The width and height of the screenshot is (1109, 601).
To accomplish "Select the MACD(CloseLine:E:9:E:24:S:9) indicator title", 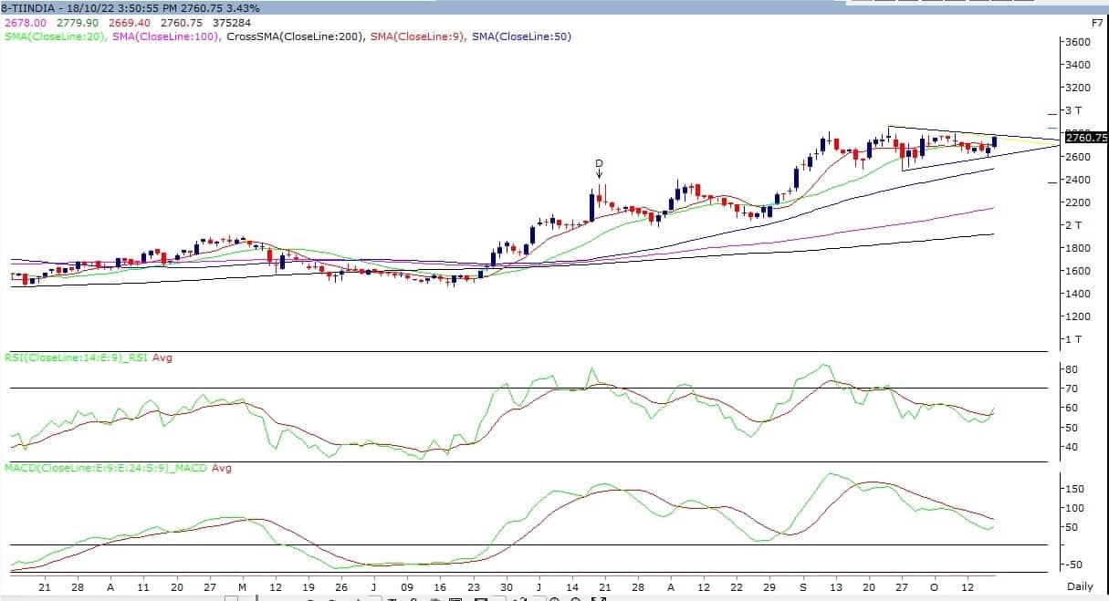I will pyautogui.click(x=105, y=468).
